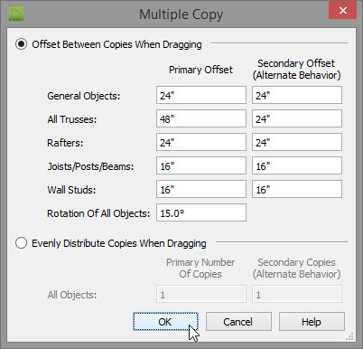Click the All Trusses secondary offset field
Screen dimensions: 363x349
click(297, 118)
